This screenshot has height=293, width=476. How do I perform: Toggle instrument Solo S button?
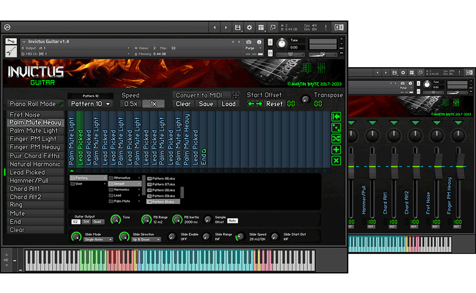tap(270, 42)
